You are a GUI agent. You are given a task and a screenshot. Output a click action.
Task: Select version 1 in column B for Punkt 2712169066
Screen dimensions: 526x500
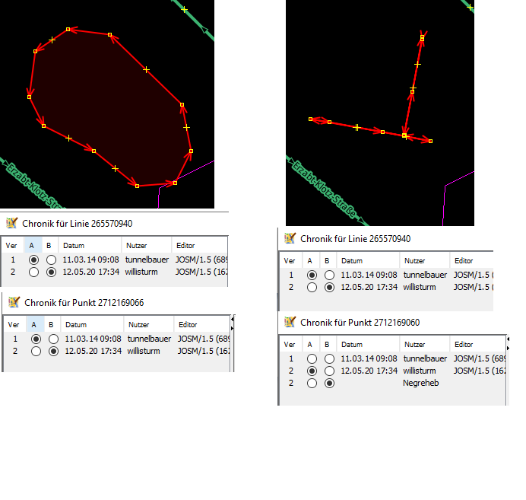(51, 339)
